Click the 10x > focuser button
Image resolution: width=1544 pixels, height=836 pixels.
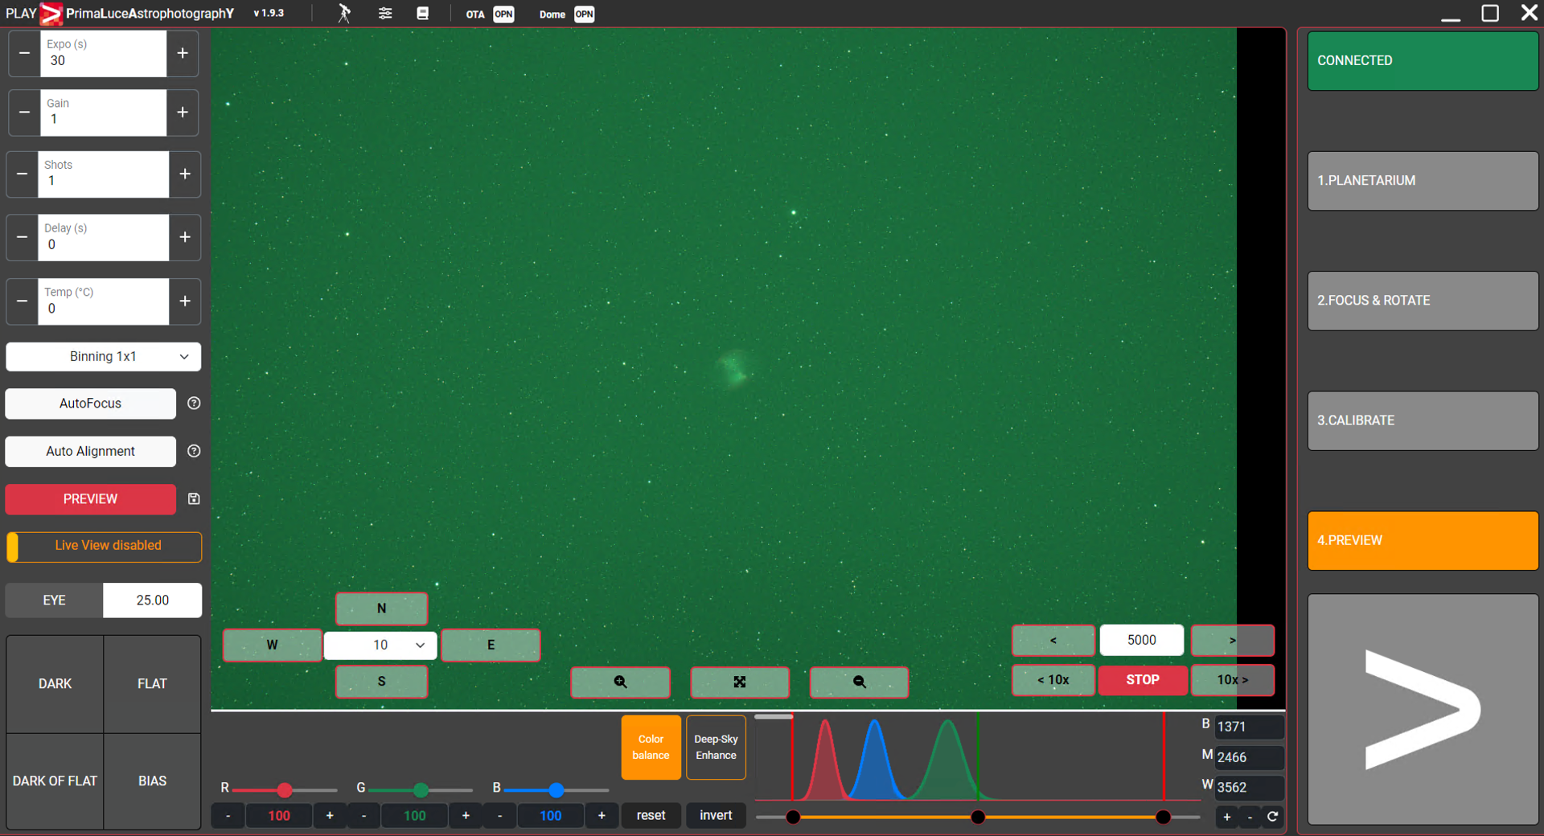pos(1232,680)
